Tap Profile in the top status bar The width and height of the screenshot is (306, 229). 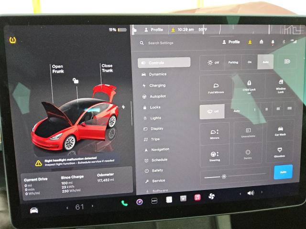click(x=153, y=30)
